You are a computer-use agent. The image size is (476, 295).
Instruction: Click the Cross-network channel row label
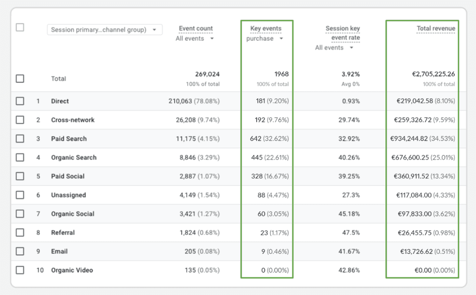coord(73,120)
